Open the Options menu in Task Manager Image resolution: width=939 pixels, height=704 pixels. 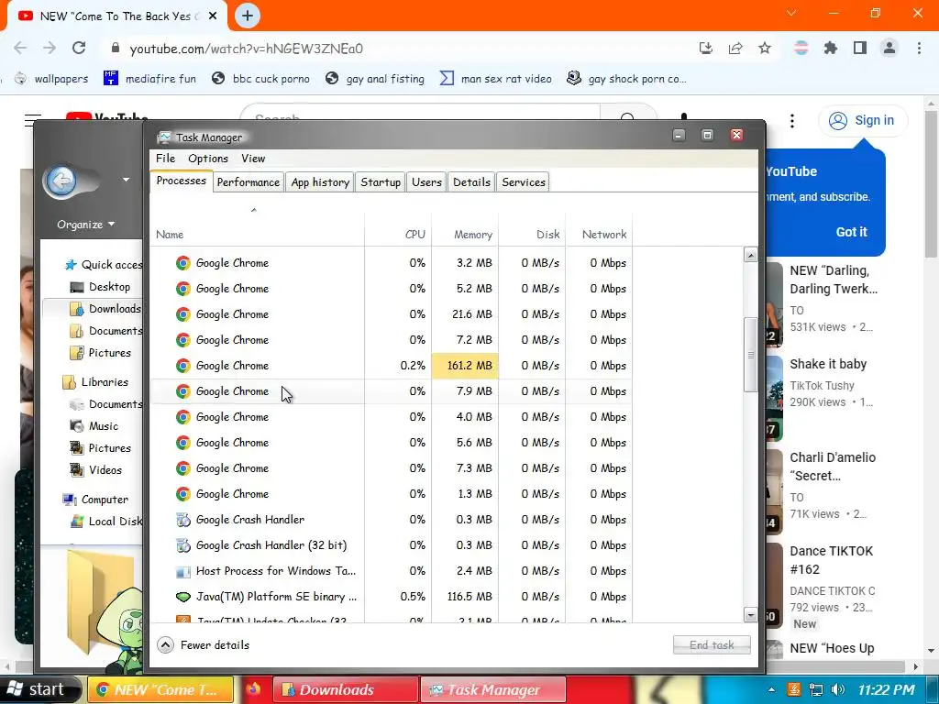coord(208,158)
